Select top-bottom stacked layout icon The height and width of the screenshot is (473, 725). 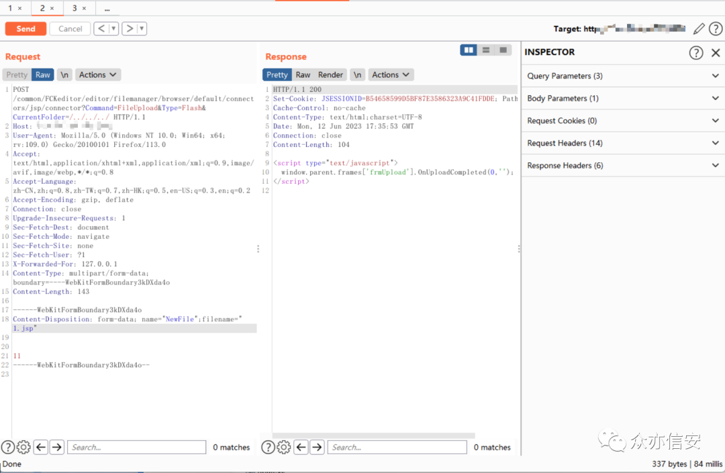(486, 50)
